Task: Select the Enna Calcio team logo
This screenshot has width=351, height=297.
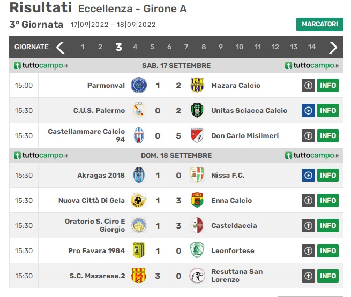Action: click(197, 200)
